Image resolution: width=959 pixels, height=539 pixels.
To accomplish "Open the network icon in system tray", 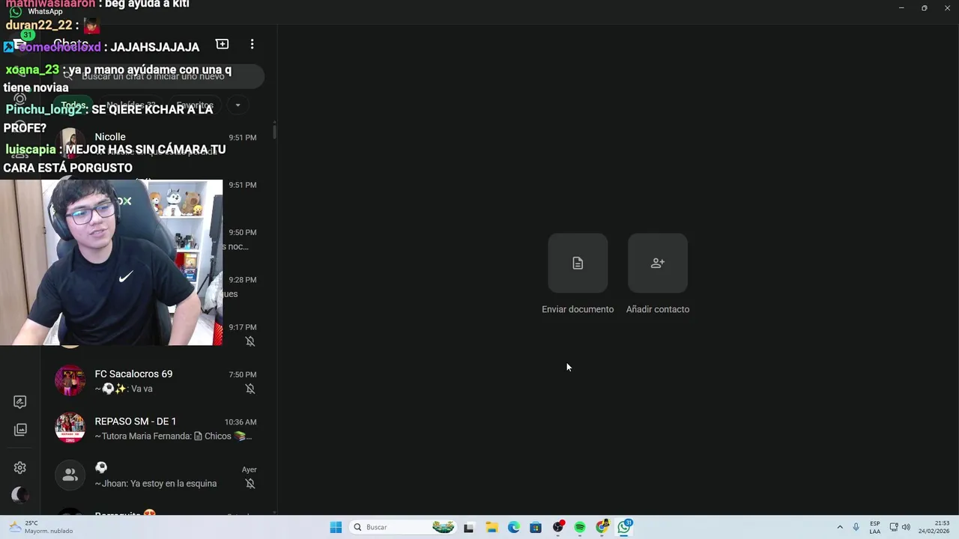I will coord(894,527).
